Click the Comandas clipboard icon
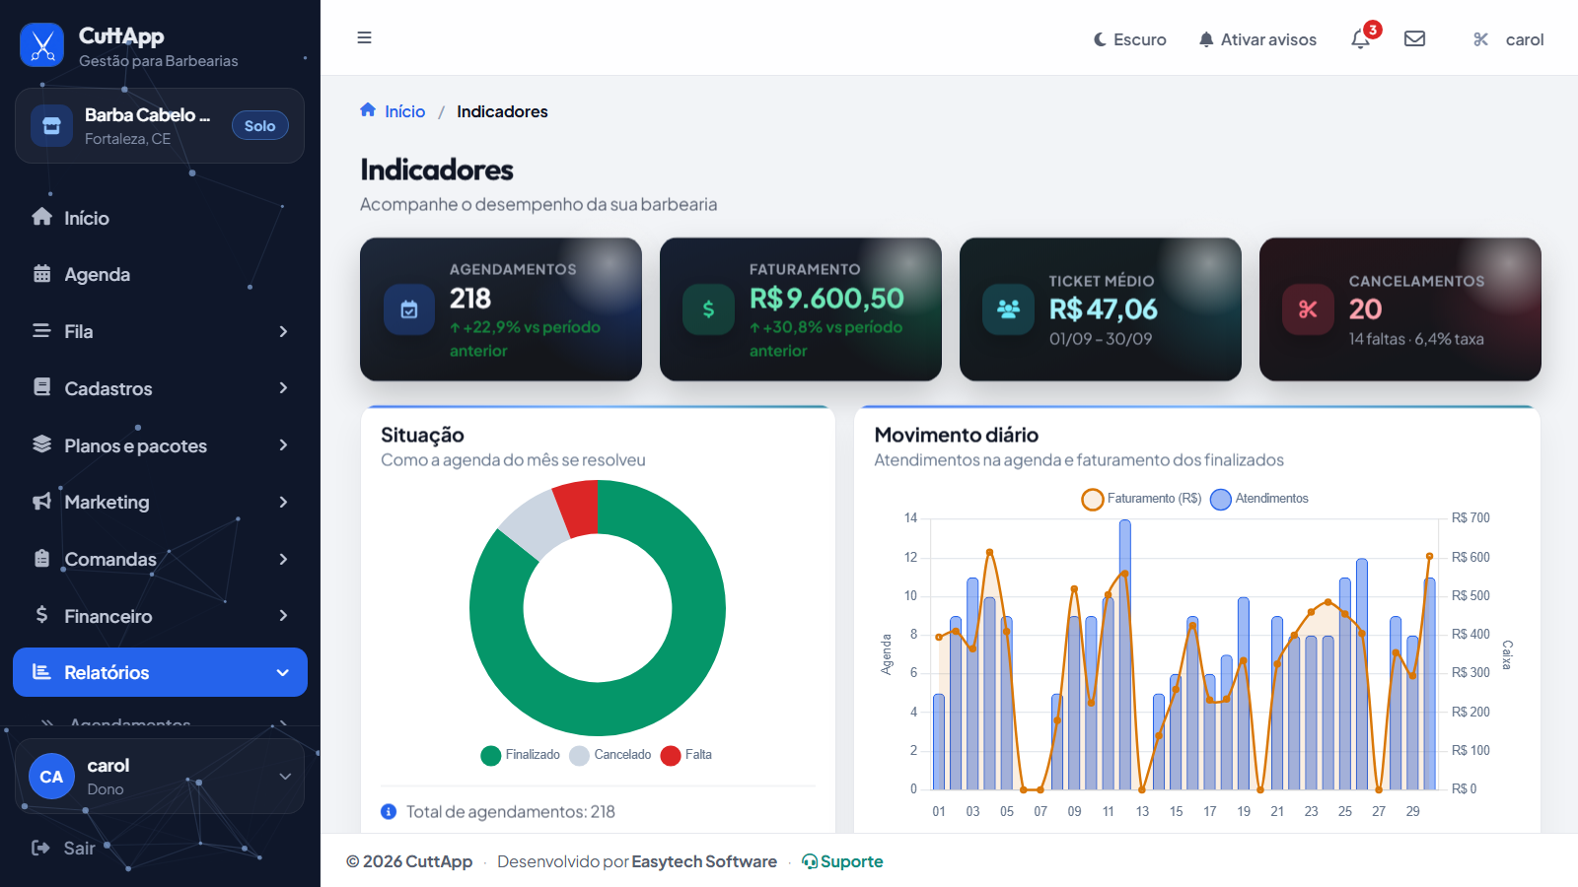This screenshot has width=1578, height=887. [41, 559]
